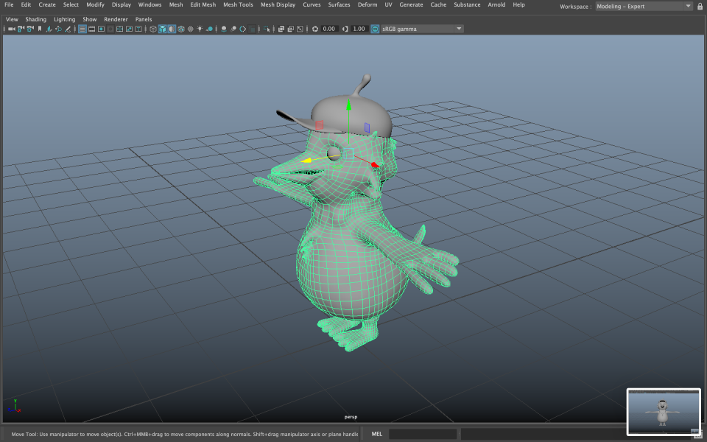This screenshot has height=442, width=707.
Task: Open the Grease Pencil tool
Action: click(x=68, y=29)
